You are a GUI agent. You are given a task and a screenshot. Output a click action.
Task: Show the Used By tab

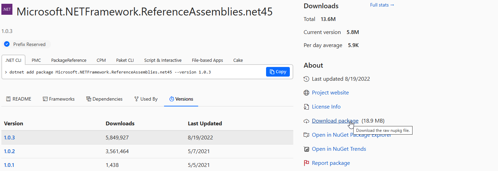[x=146, y=99]
